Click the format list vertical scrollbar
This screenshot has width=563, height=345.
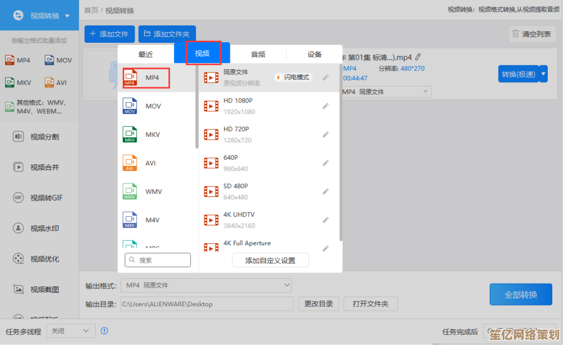click(x=196, y=107)
